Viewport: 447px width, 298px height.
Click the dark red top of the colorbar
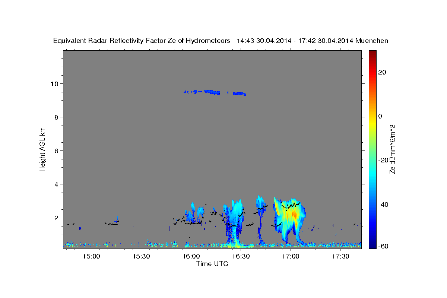click(x=372, y=54)
